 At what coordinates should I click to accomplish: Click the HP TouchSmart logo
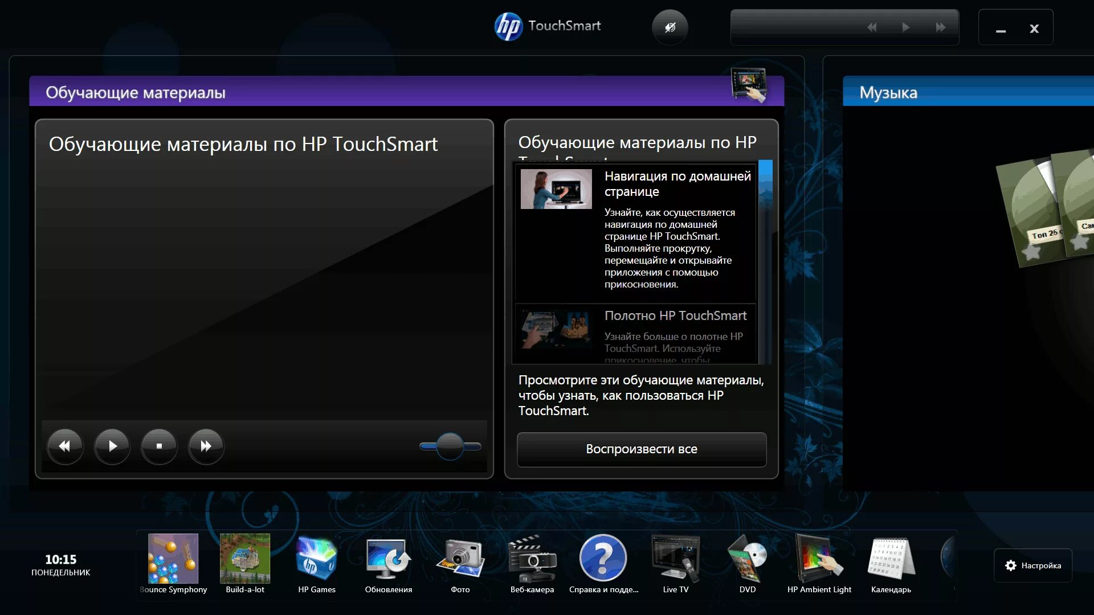(x=548, y=26)
